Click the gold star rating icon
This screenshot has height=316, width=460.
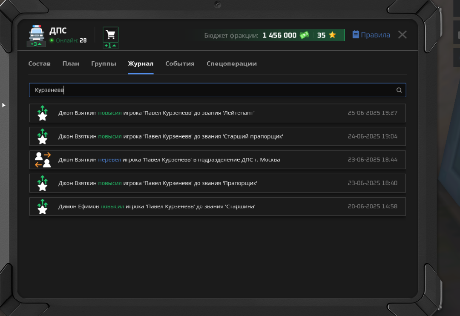click(332, 35)
